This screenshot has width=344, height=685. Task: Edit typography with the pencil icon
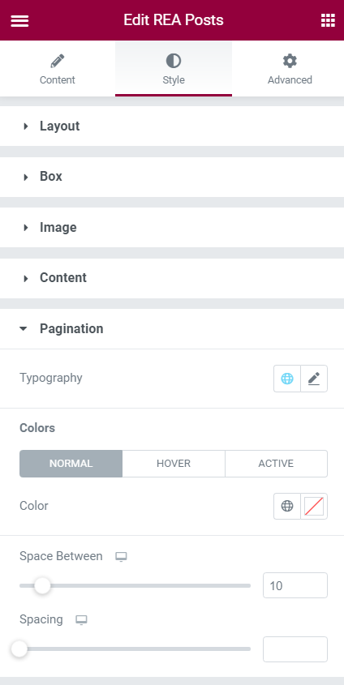[x=314, y=379]
